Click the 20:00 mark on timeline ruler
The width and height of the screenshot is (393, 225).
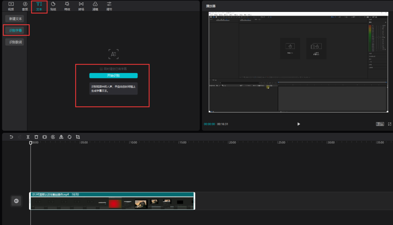(232, 143)
